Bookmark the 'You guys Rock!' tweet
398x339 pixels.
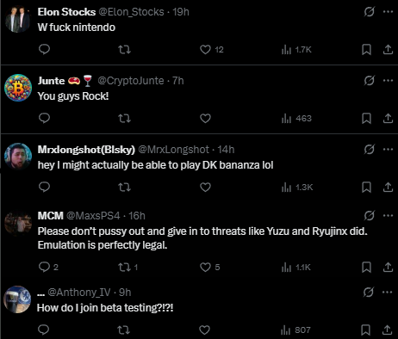366,118
